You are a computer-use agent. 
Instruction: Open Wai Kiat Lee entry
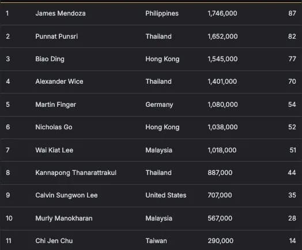54,150
